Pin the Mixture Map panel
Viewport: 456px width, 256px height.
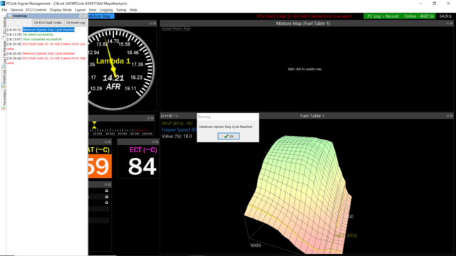(x=447, y=23)
